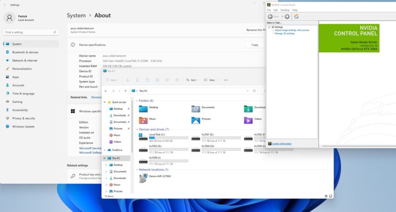Open address bar history dropdown
This screenshot has width=396, height=212.
247,91
